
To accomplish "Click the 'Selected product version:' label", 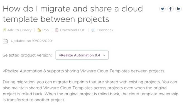I will [x=27, y=55].
